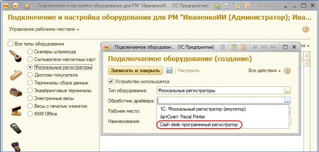Image resolution: width=319 pixels, height=152 pixels.
Task: Toggle Устройство используется checkbox
Action: coord(111,82)
